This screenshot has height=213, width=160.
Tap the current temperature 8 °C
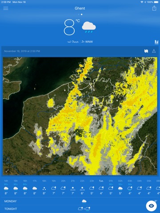pos(72,27)
